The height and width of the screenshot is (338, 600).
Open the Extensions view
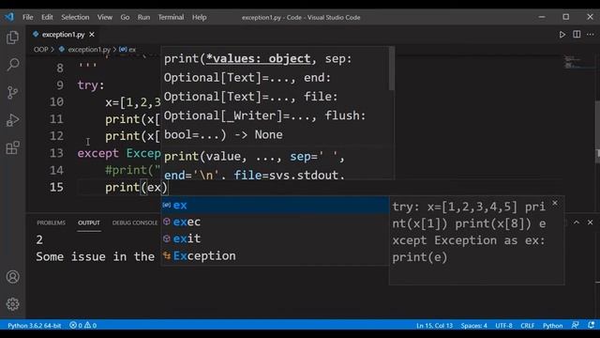[12, 147]
